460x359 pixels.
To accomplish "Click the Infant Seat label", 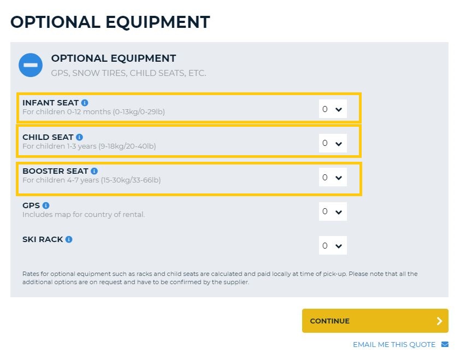I will (50, 103).
